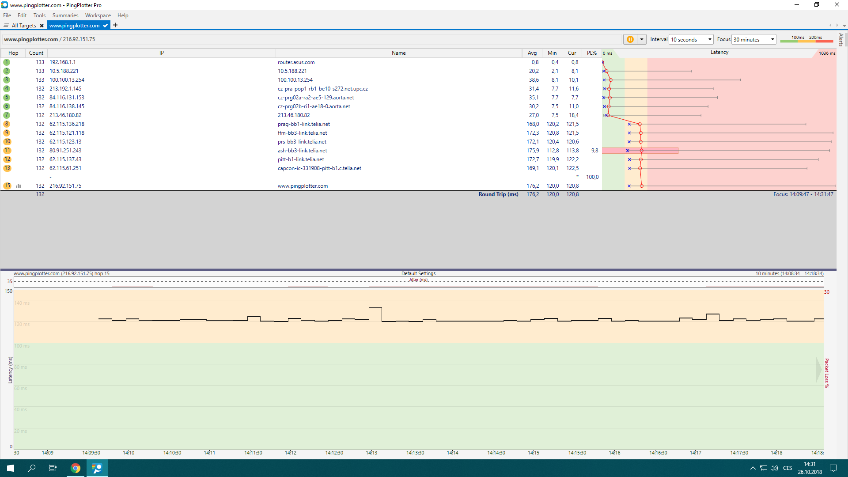Image resolution: width=848 pixels, height=477 pixels.
Task: Open the Focus 30 minutes dropdown
Action: pyautogui.click(x=753, y=39)
